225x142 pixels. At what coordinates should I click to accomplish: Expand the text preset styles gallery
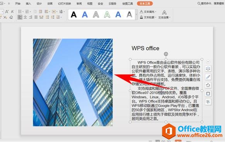coord(136,14)
